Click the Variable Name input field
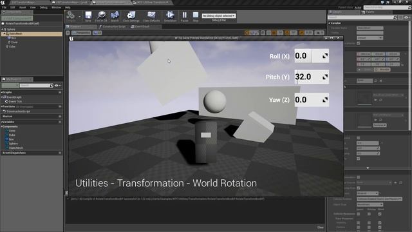 click(370, 28)
